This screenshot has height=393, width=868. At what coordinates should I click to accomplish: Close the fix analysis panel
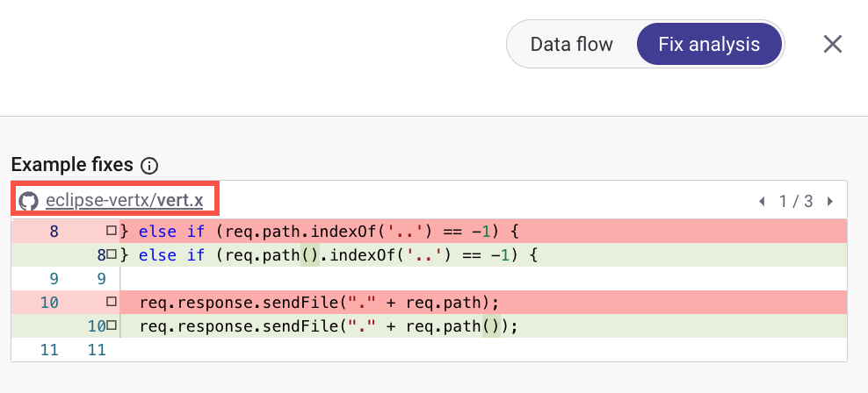[x=833, y=44]
